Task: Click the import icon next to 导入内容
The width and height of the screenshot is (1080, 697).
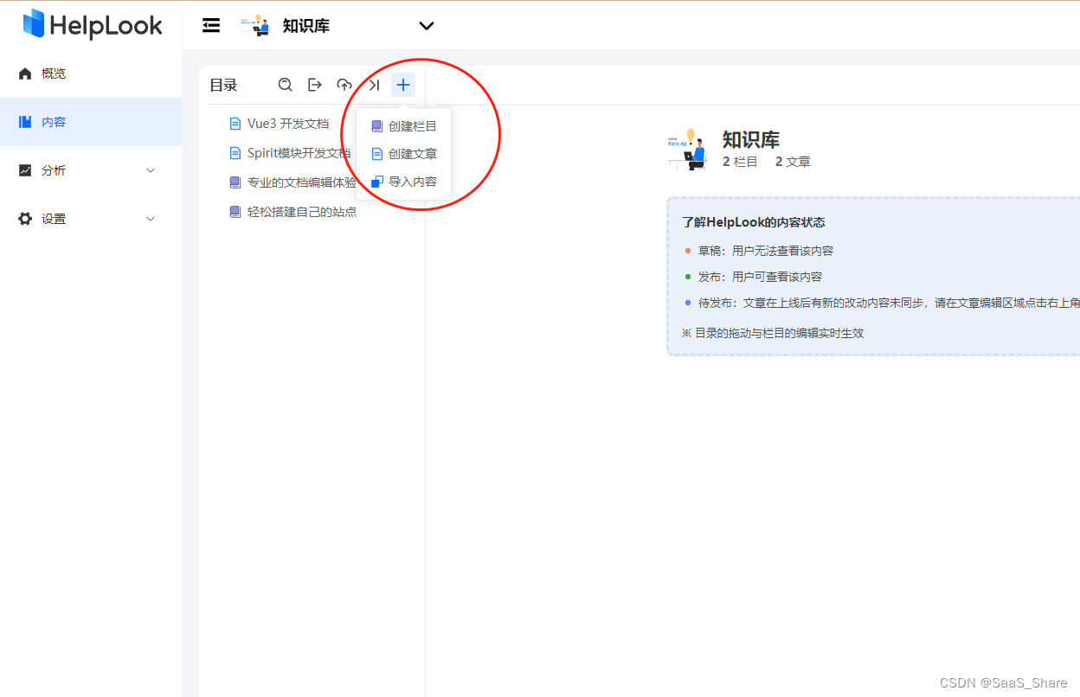Action: click(x=377, y=182)
